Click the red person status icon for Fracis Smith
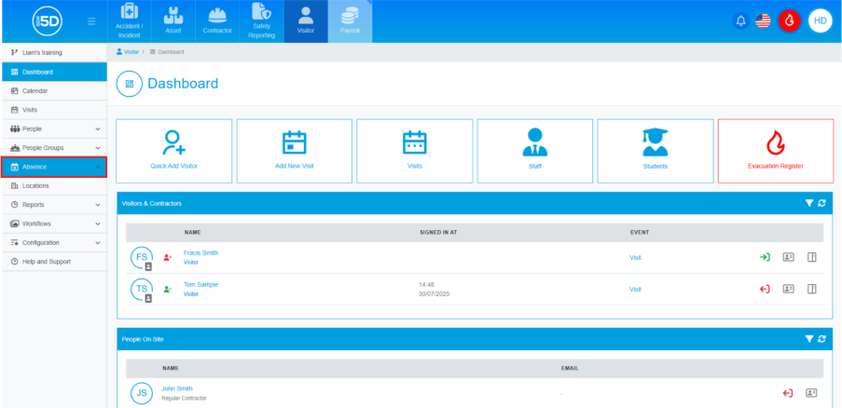The width and height of the screenshot is (842, 408). coord(168,258)
